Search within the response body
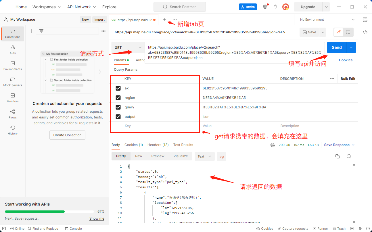Viewport: 372px width, 232px height. coord(349,156)
